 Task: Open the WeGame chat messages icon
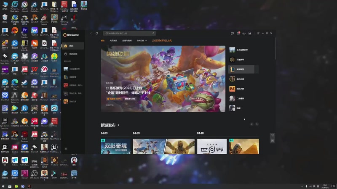(x=232, y=34)
